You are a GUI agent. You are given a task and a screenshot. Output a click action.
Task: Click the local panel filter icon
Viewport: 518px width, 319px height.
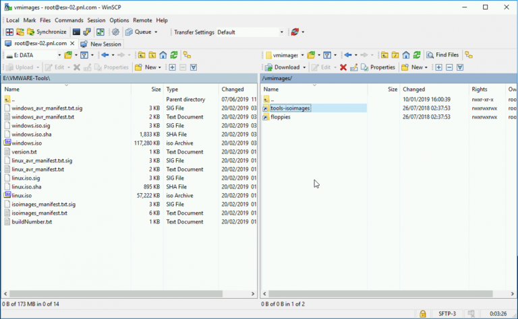(84, 55)
